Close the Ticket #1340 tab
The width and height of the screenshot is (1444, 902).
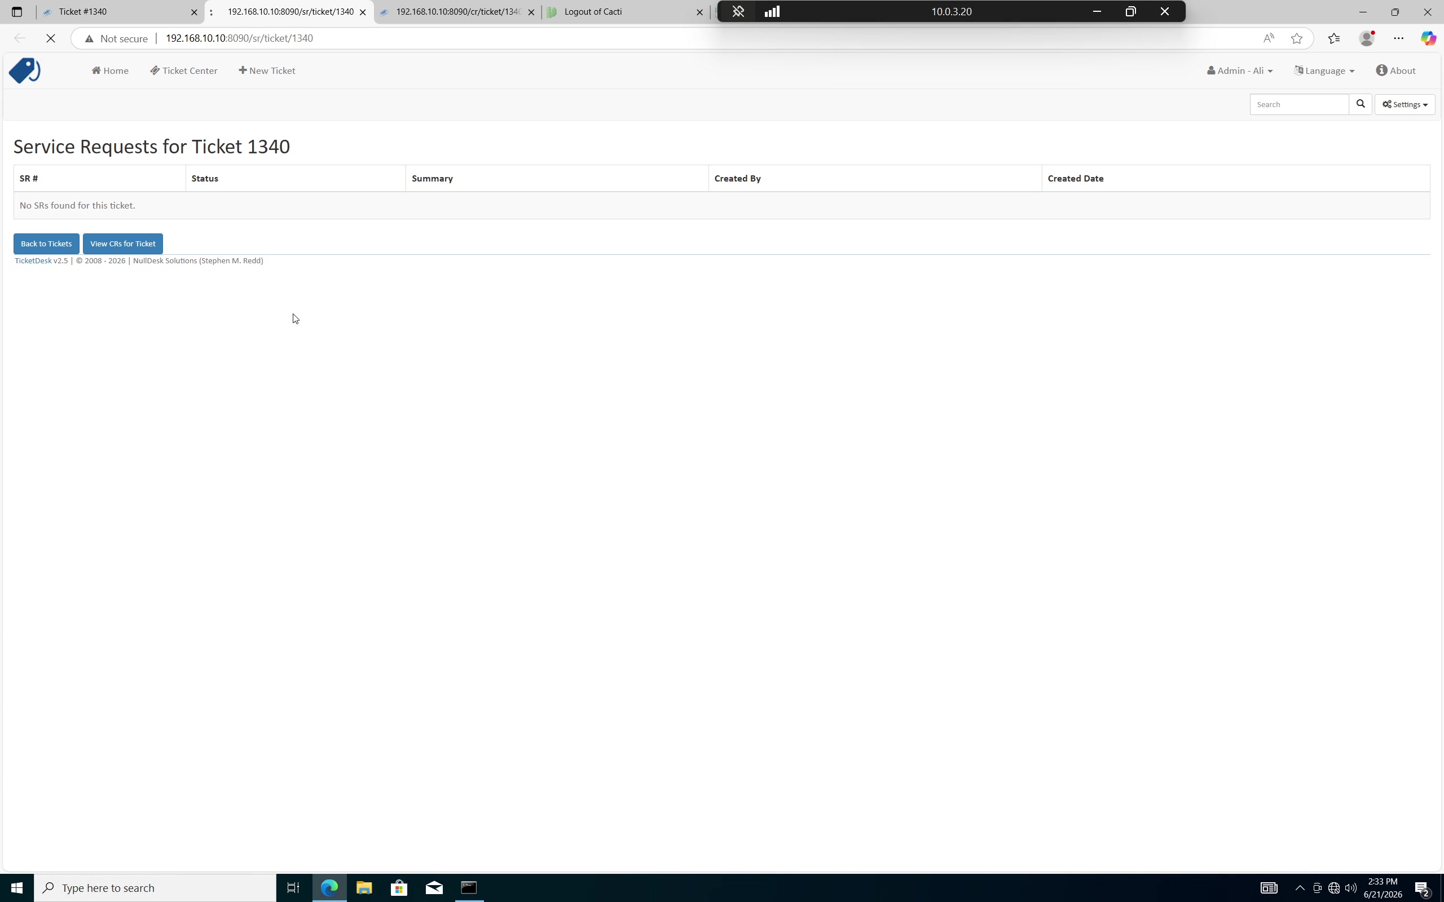[x=194, y=12]
